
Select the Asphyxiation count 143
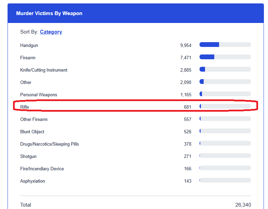tap(188, 181)
